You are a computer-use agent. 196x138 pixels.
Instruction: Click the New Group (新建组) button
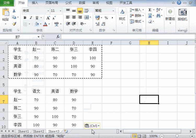(170, 16)
